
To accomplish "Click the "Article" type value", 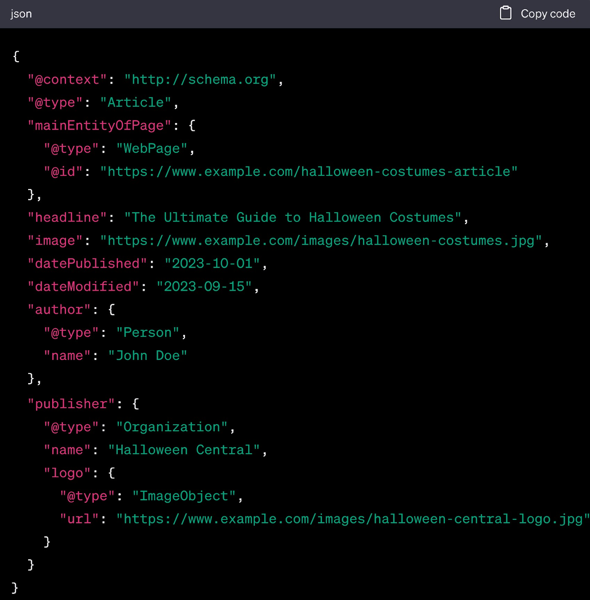I will pos(135,102).
